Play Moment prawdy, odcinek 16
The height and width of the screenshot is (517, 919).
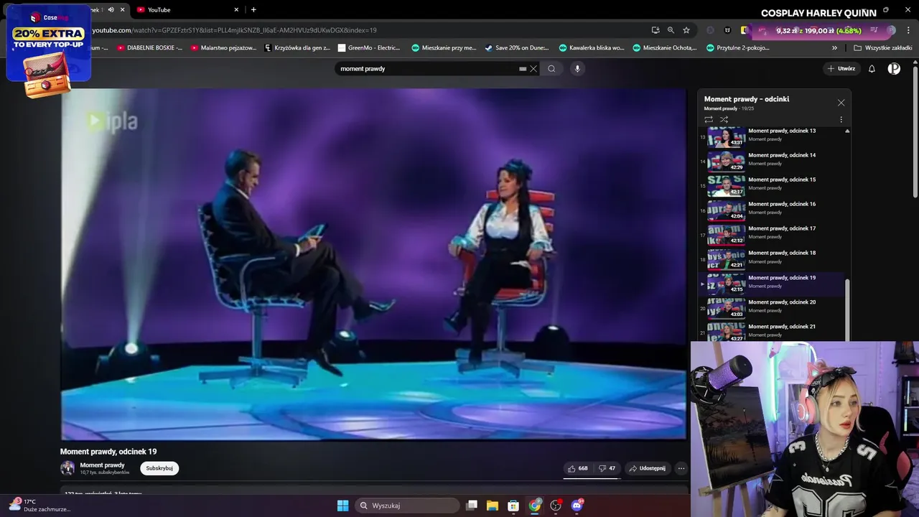[x=773, y=209]
